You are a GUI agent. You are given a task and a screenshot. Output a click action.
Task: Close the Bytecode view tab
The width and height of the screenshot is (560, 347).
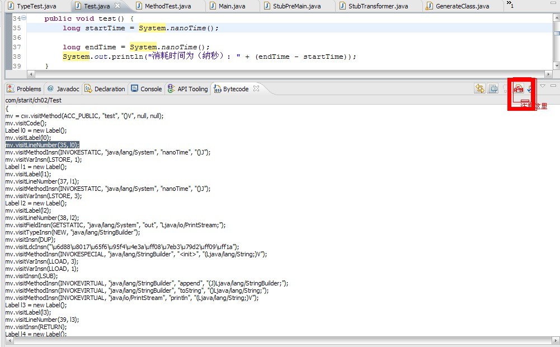tap(256, 88)
